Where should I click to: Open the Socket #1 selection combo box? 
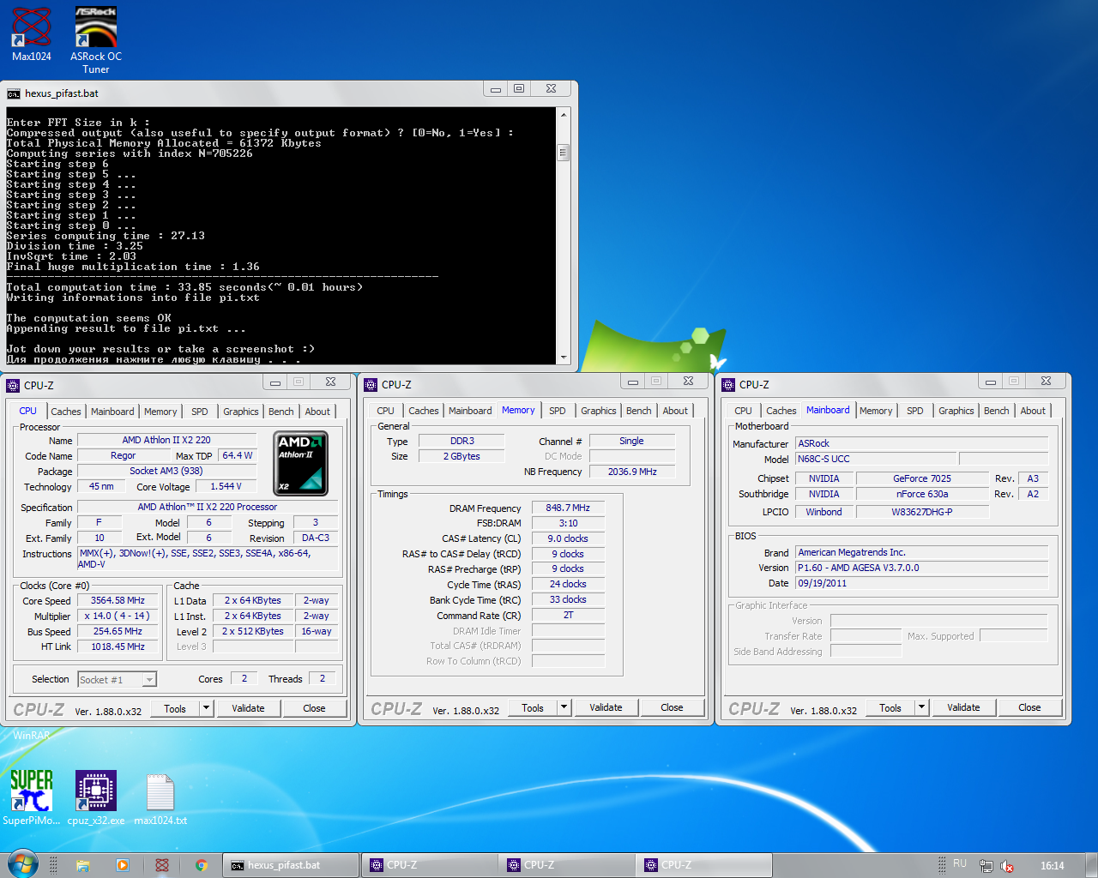(x=117, y=679)
